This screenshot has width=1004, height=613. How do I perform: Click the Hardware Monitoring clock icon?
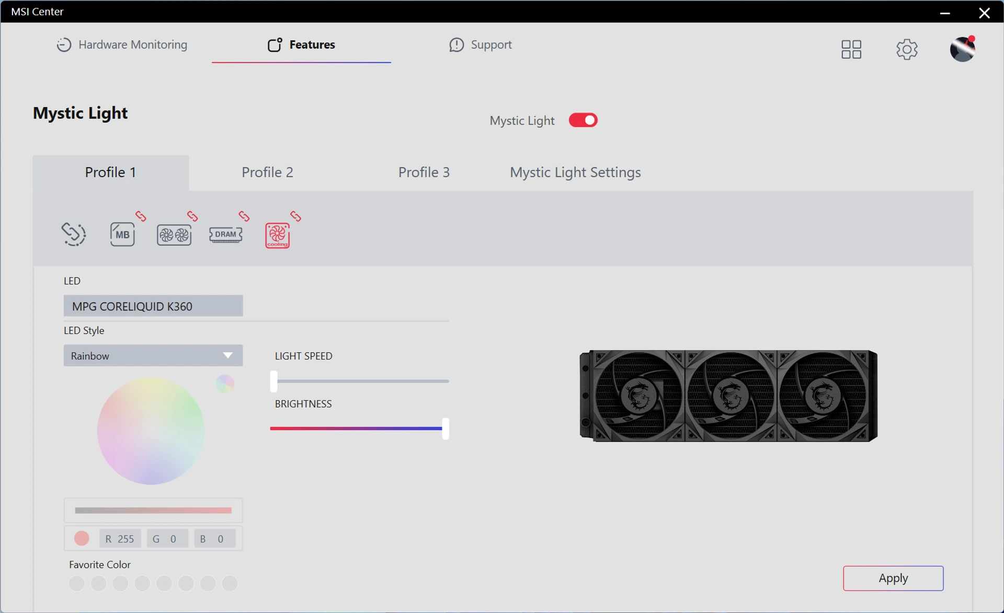[64, 45]
